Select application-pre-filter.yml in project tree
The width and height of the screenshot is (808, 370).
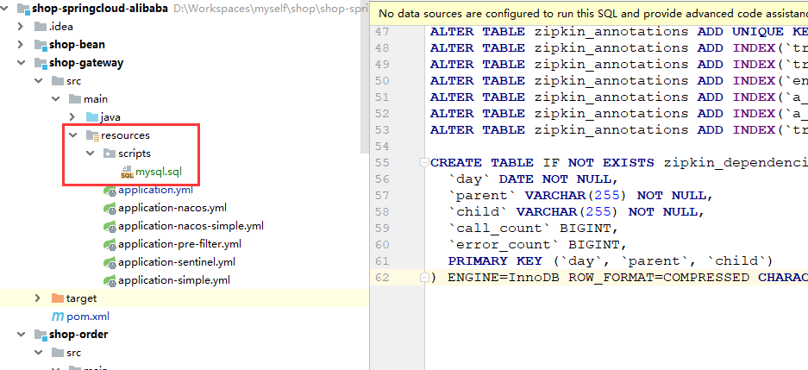179,244
